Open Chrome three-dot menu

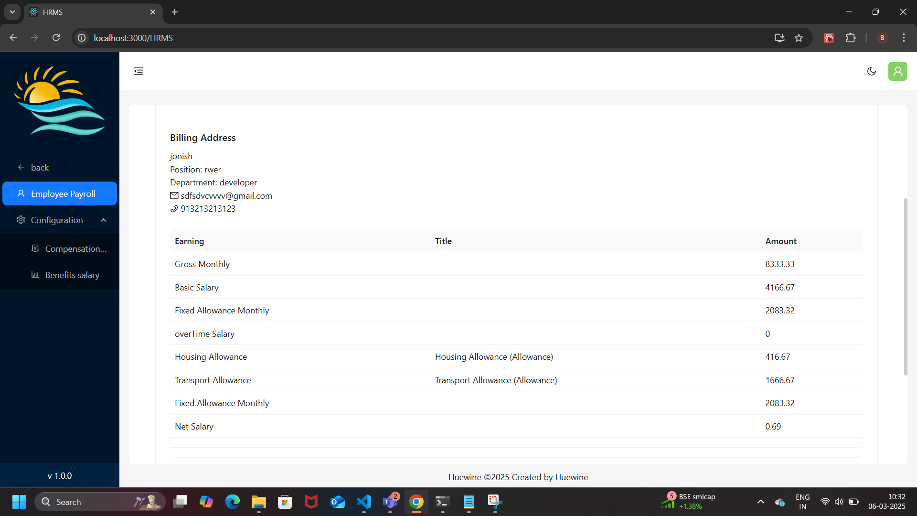[904, 38]
